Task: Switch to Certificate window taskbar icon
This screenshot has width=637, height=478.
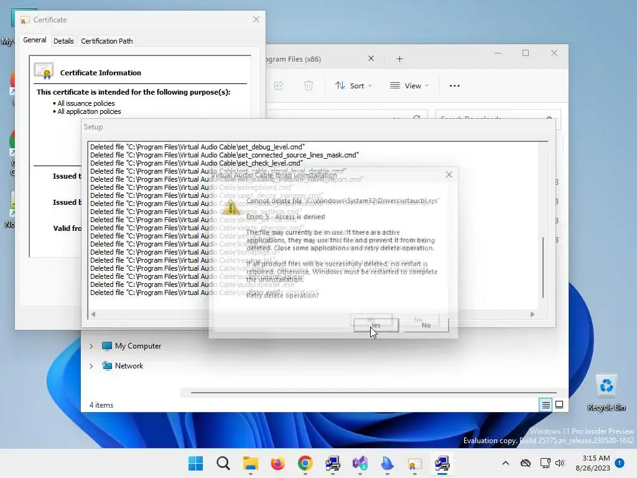Action: [x=414, y=463]
